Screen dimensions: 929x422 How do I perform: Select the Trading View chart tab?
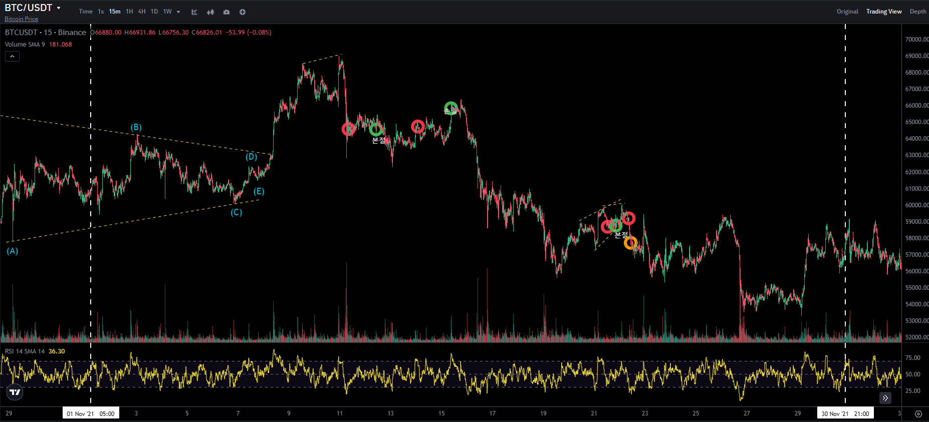coord(884,12)
